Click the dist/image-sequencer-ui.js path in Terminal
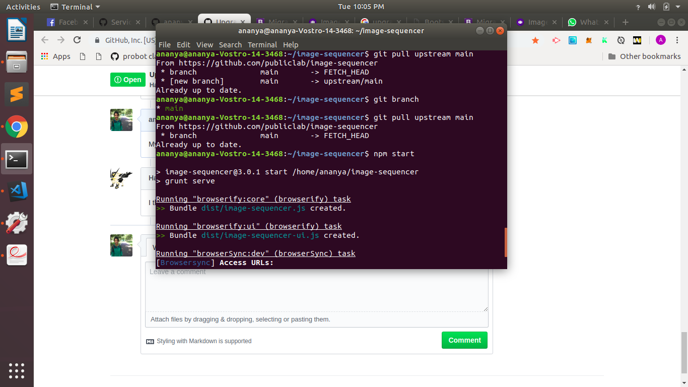 tap(260, 235)
